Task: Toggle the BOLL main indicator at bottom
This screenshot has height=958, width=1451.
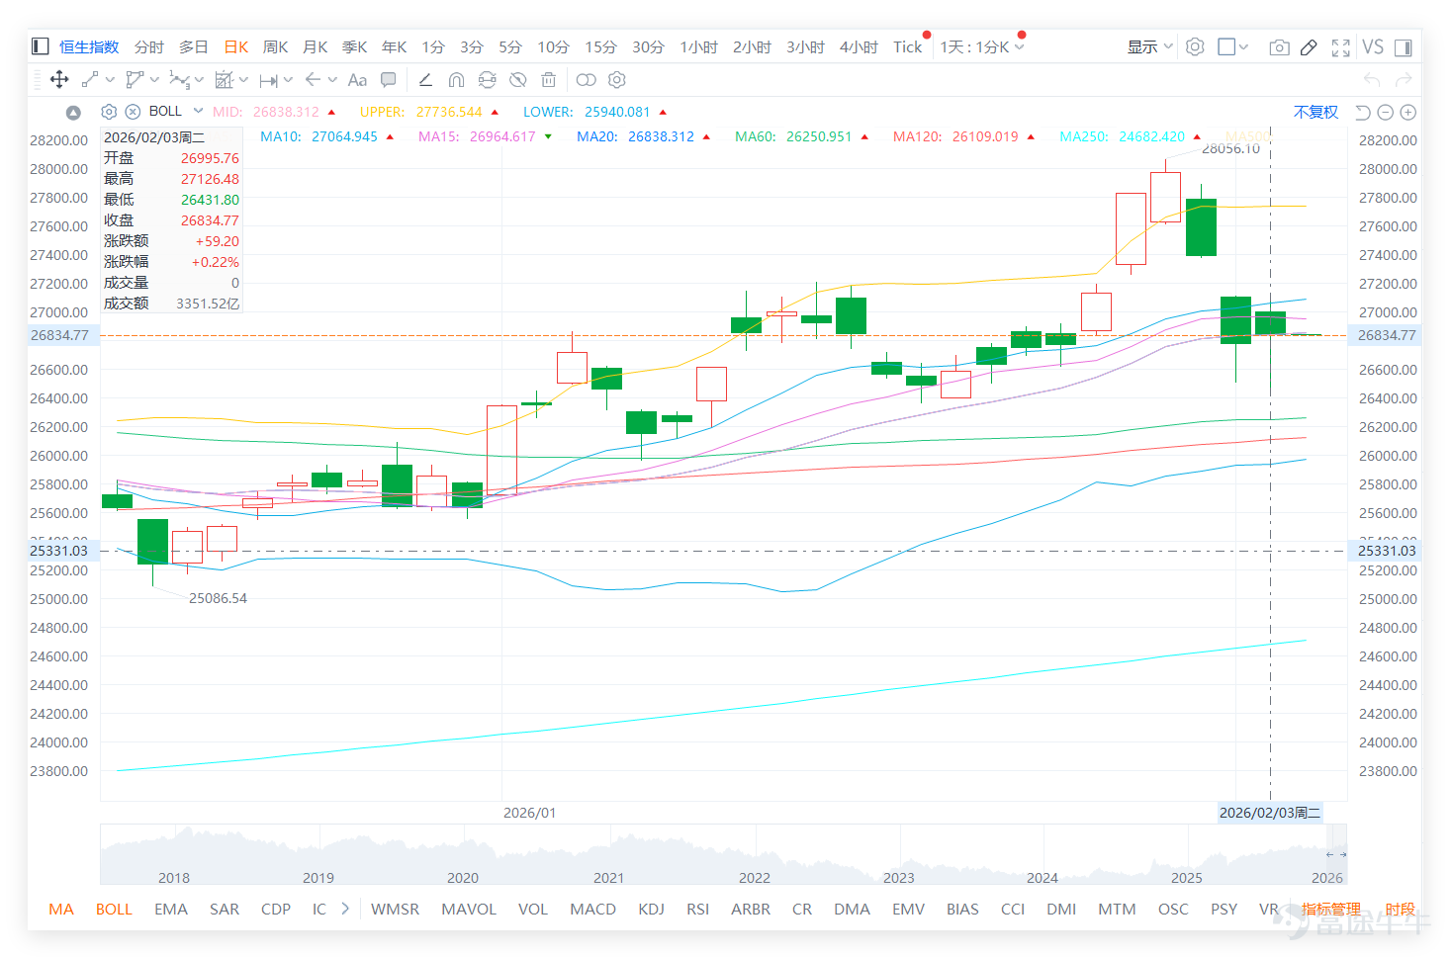Action: [114, 909]
